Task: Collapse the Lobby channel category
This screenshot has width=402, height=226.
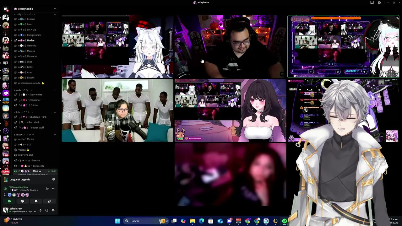Action: pyautogui.click(x=24, y=14)
